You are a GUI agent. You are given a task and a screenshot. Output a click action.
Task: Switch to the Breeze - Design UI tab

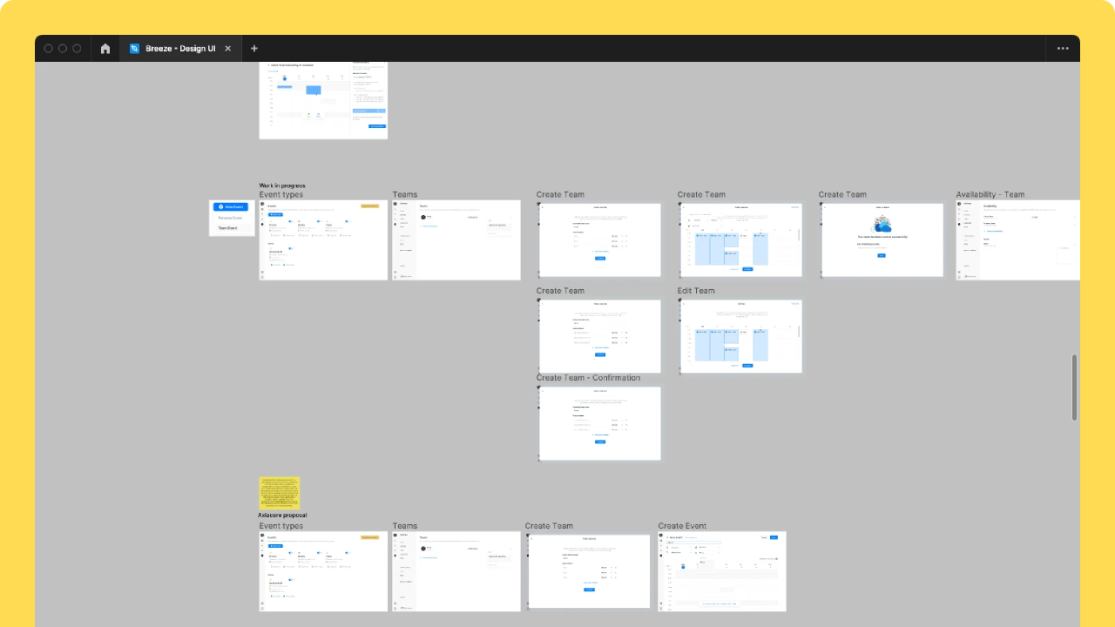tap(180, 49)
